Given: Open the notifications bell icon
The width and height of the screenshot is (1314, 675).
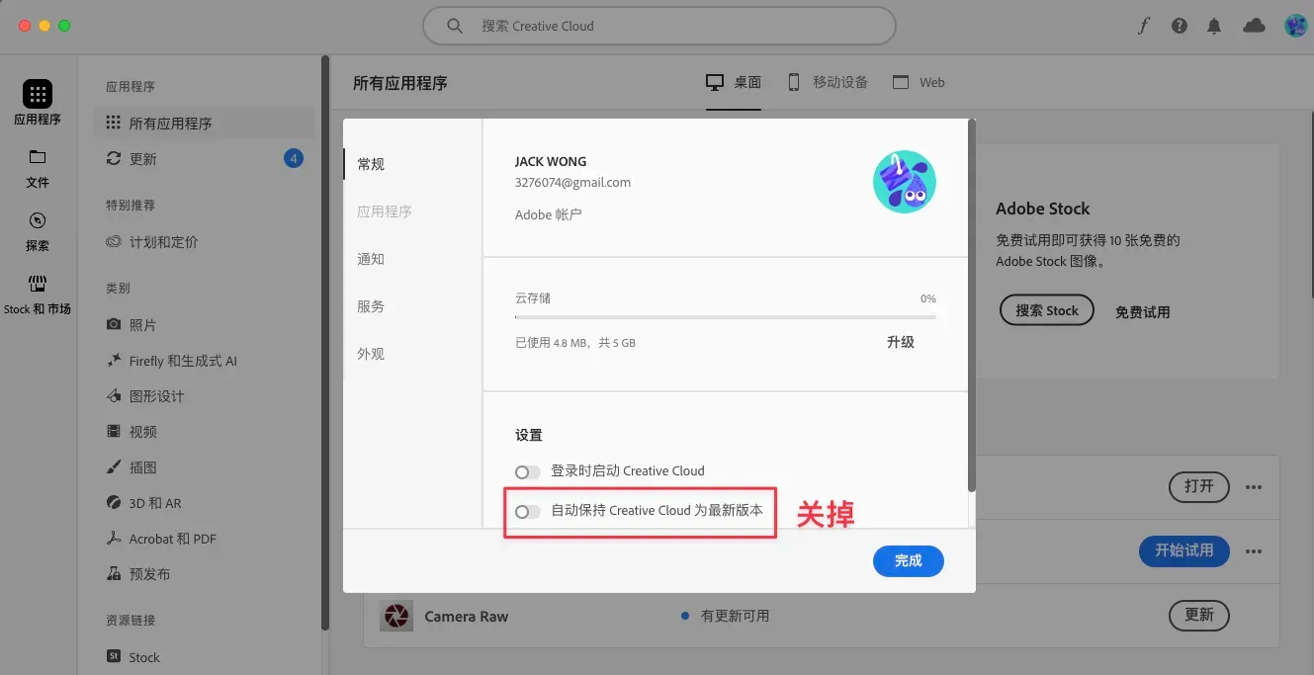Looking at the screenshot, I should pos(1214,27).
